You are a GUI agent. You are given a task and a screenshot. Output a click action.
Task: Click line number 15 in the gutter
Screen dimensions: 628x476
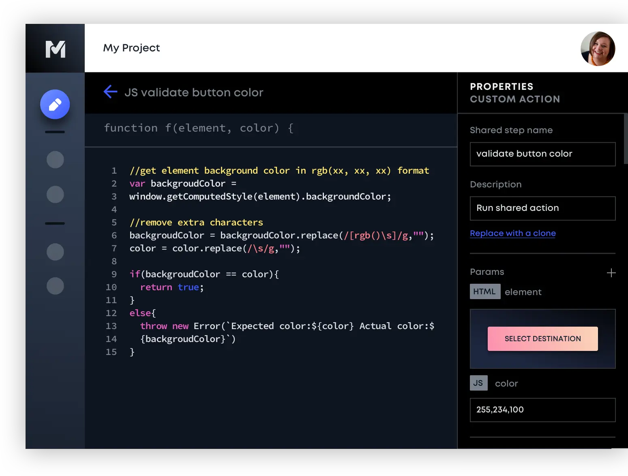[111, 352]
